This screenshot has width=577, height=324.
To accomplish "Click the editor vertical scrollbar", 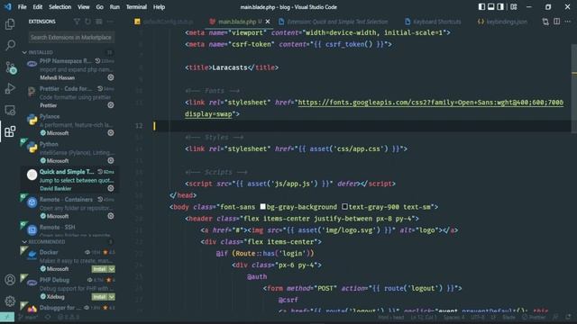I will coord(573,88).
